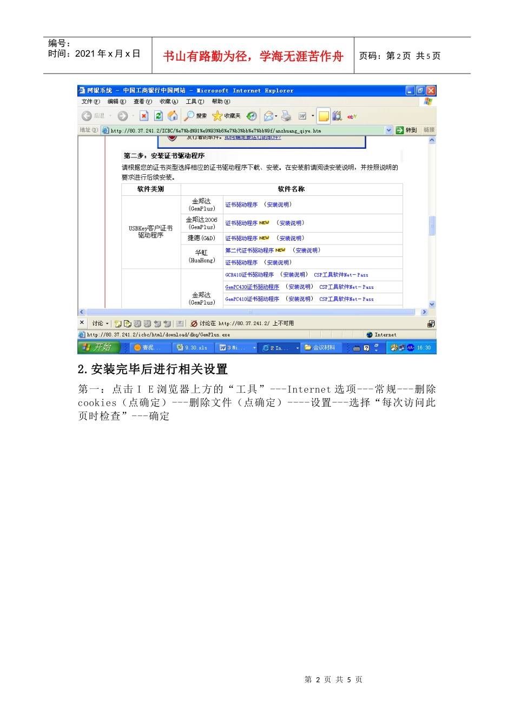Click 第二代证书驱动程序 link for 华虹
The height and width of the screenshot is (727, 514).
(x=249, y=250)
